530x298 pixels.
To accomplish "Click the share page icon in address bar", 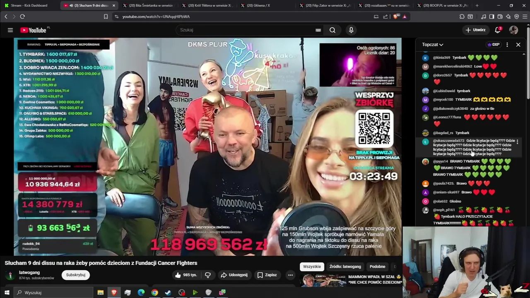I will pyautogui.click(x=385, y=17).
